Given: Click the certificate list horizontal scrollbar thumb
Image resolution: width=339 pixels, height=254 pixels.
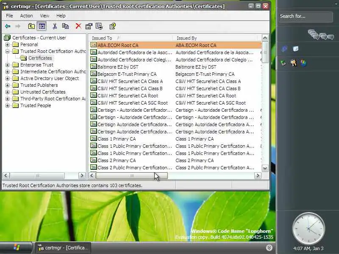Looking at the screenshot, I should point(132,176).
